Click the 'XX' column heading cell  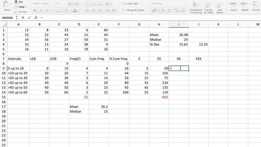179,59
